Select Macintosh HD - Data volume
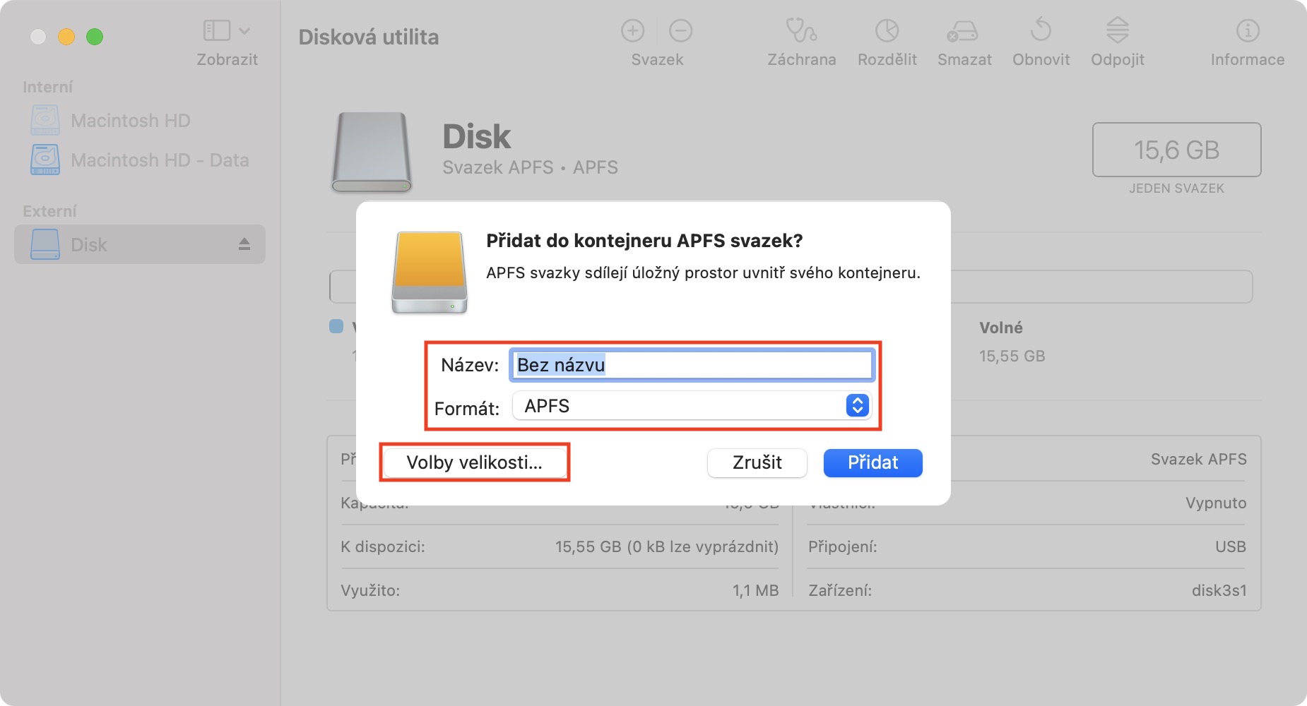Image resolution: width=1307 pixels, height=706 pixels. coord(159,160)
